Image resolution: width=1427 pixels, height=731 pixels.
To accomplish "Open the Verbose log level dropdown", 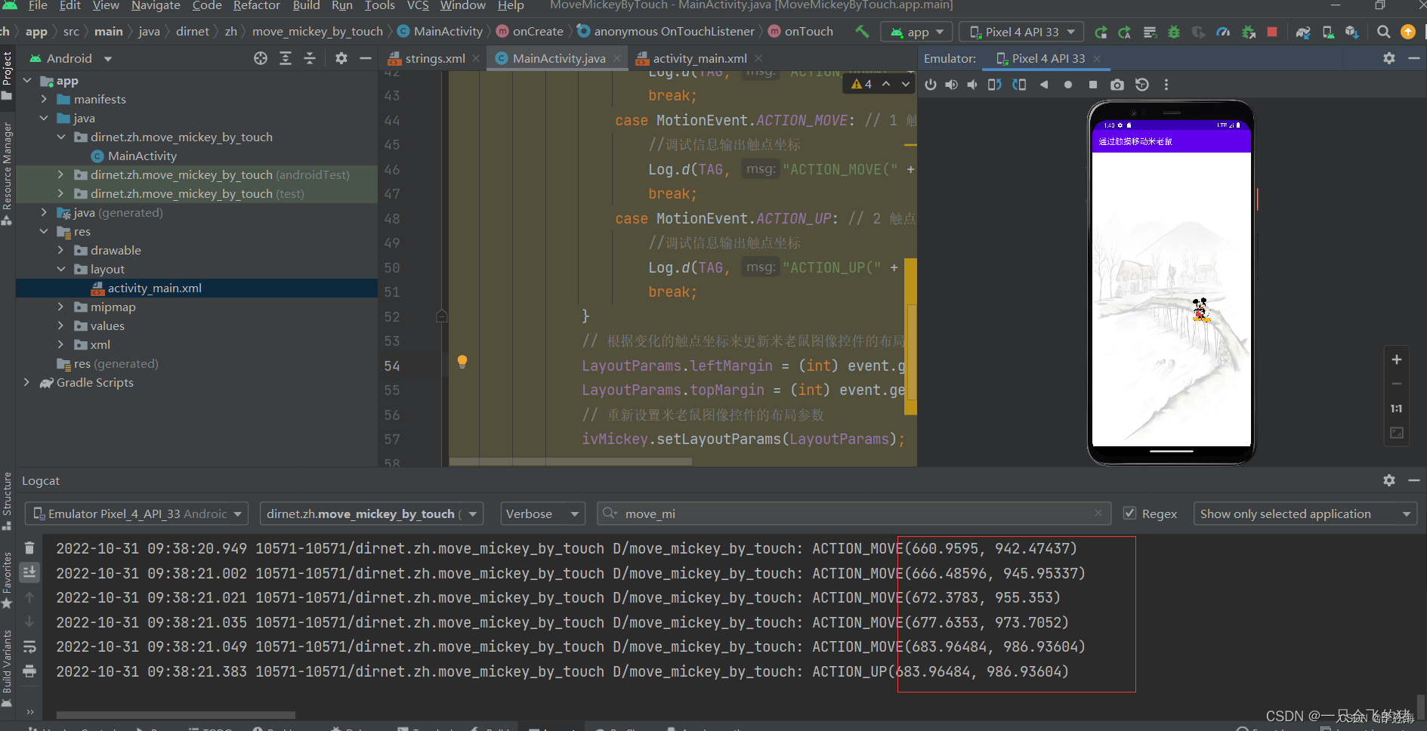I will [543, 514].
